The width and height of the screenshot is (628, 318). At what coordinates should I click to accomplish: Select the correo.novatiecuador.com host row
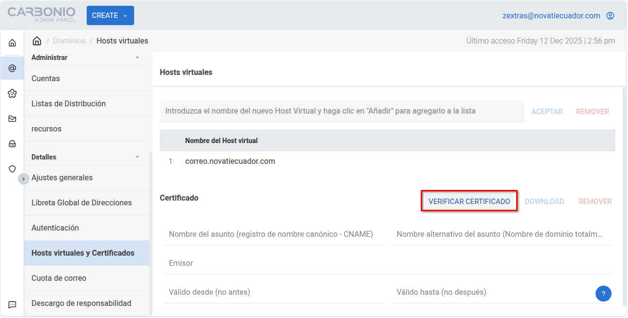(x=230, y=161)
